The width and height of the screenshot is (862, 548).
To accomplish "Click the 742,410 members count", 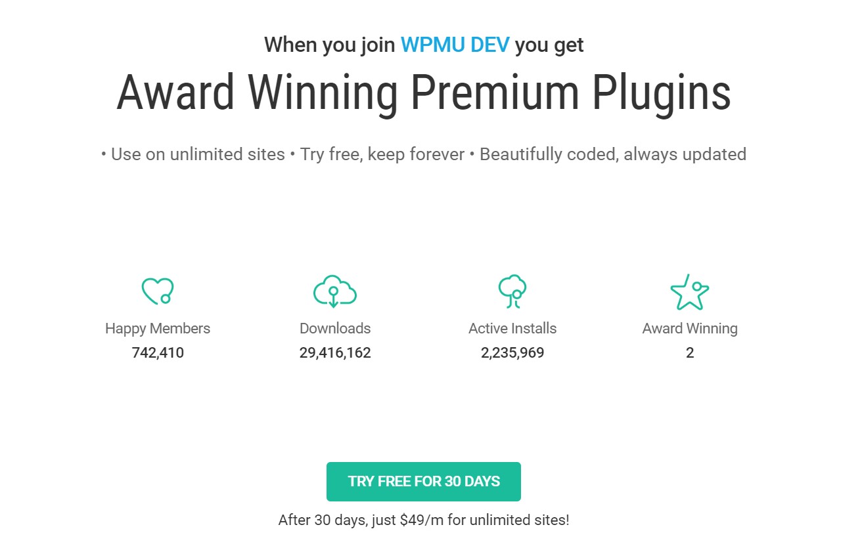I will click(x=158, y=353).
